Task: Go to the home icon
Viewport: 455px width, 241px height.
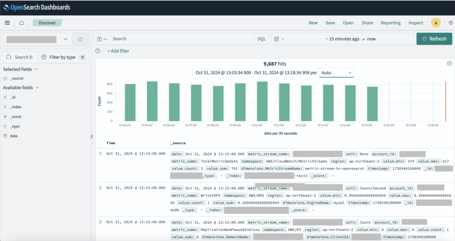Action: [x=21, y=23]
